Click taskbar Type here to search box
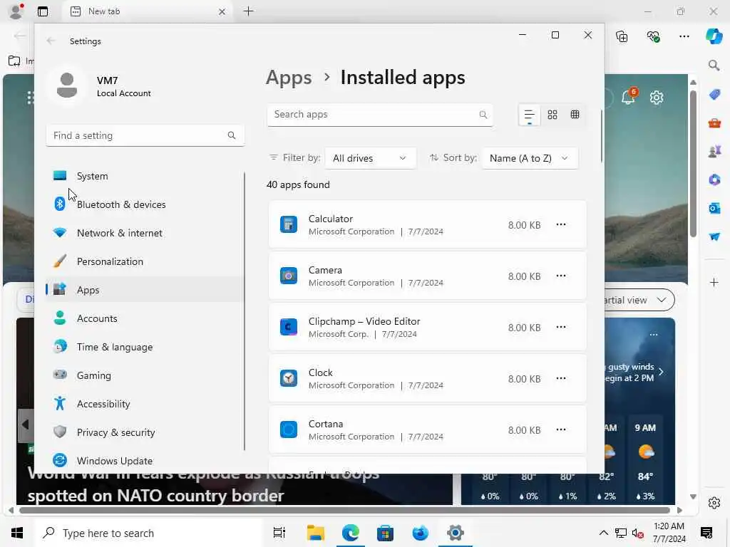730x547 pixels. click(148, 533)
